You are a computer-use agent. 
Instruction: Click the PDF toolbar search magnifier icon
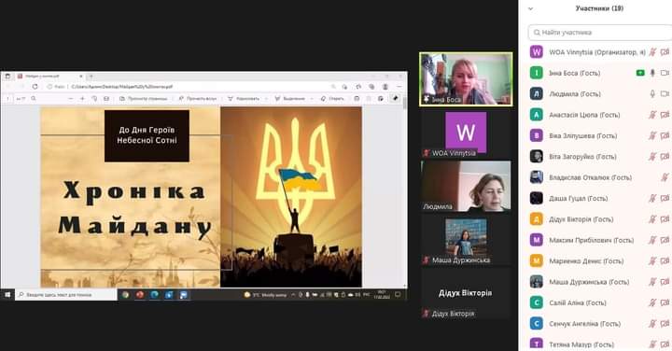tap(34, 99)
